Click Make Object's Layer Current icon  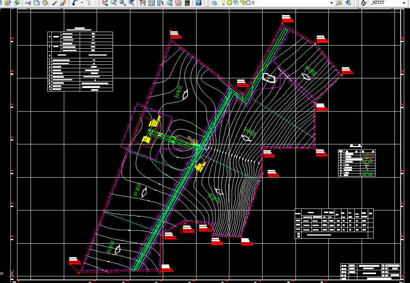[339, 3]
